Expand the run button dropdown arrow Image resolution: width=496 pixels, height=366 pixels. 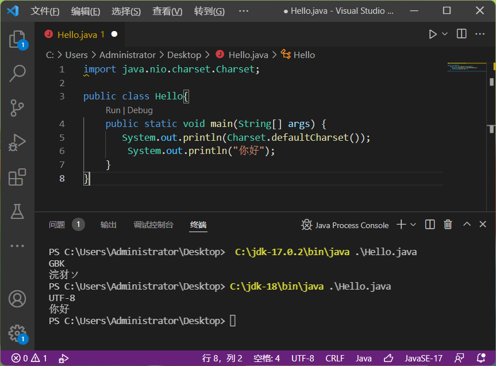coord(444,34)
